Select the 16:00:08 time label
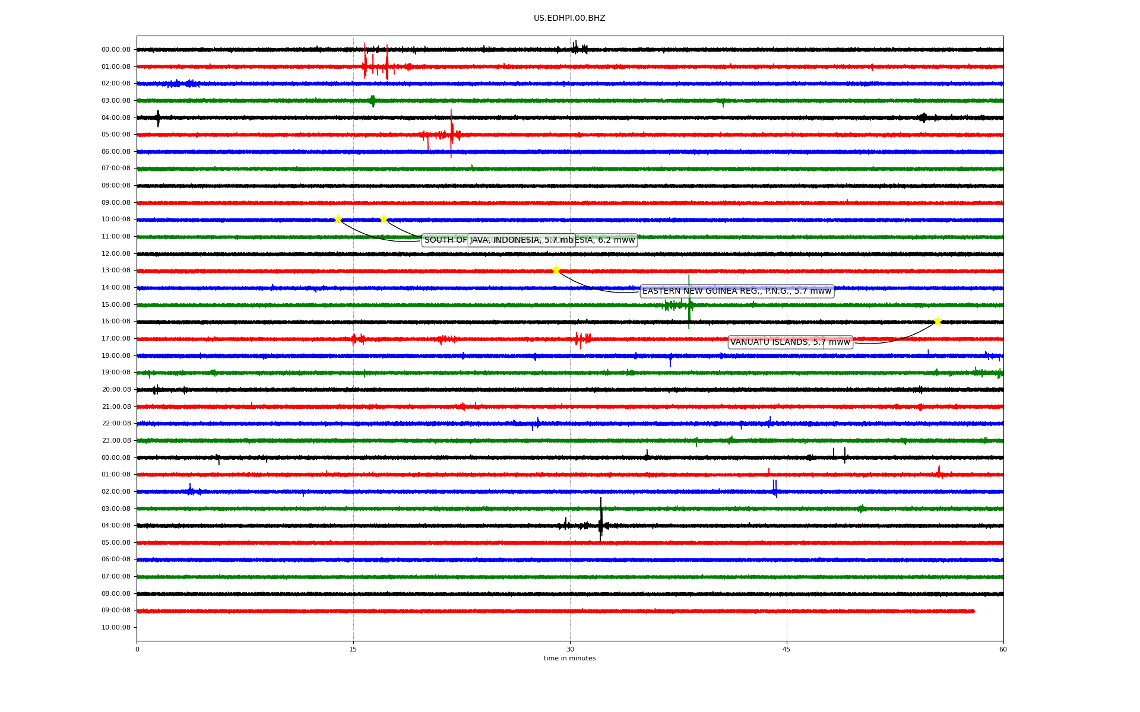The width and height of the screenshot is (1140, 712). tap(116, 321)
